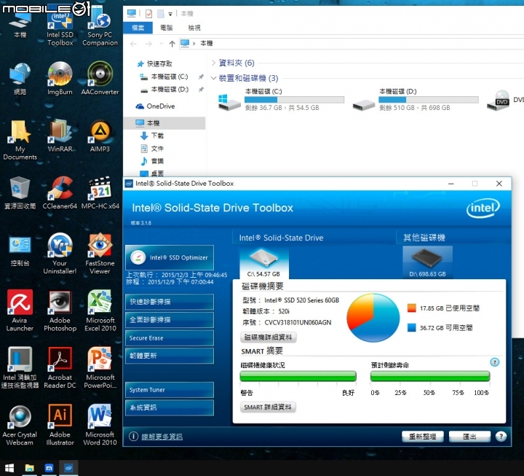
Task: Click the Windows Start button
Action: pos(9,468)
